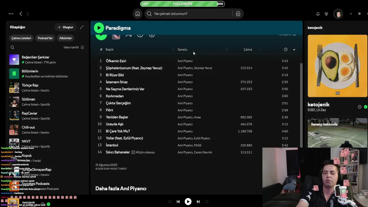Screen dimensions: 368x207
Task: Click the Müzik videosu label
Action: pyautogui.click(x=145, y=152)
